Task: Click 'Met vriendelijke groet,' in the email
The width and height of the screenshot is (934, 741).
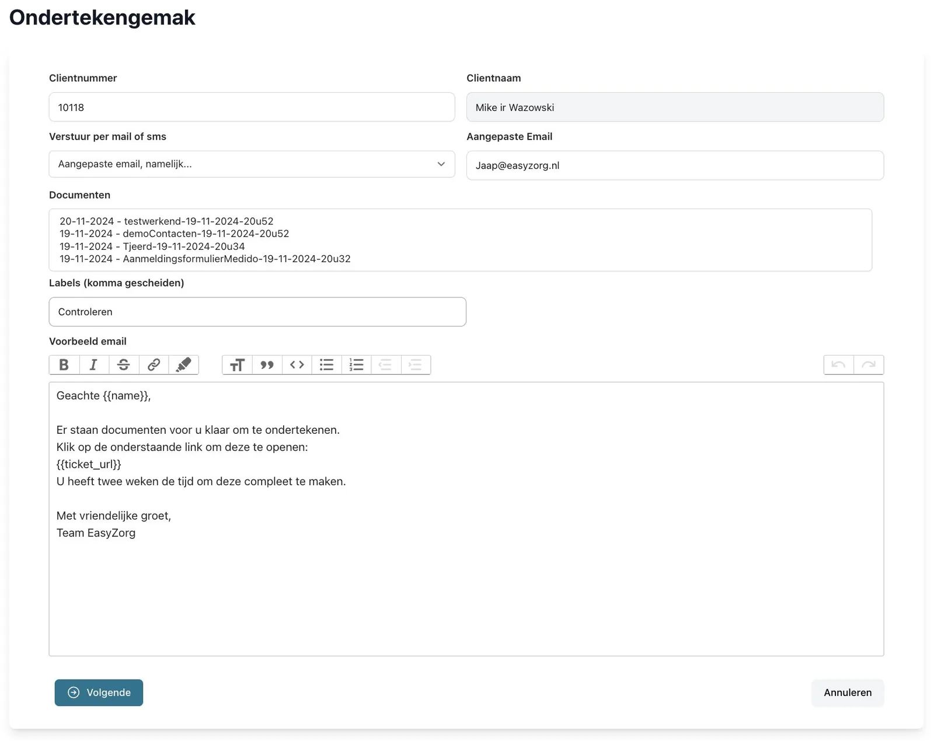Action: pyautogui.click(x=114, y=516)
